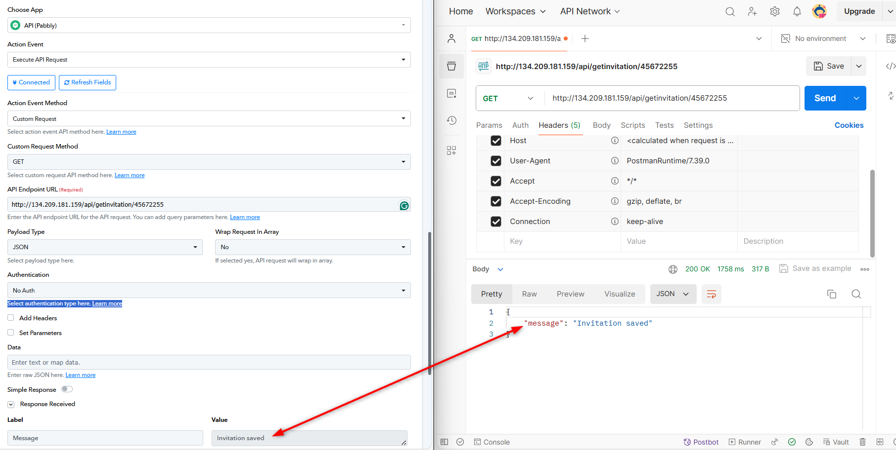Open the Workspaces menu
This screenshot has width=896, height=450.
pos(516,11)
